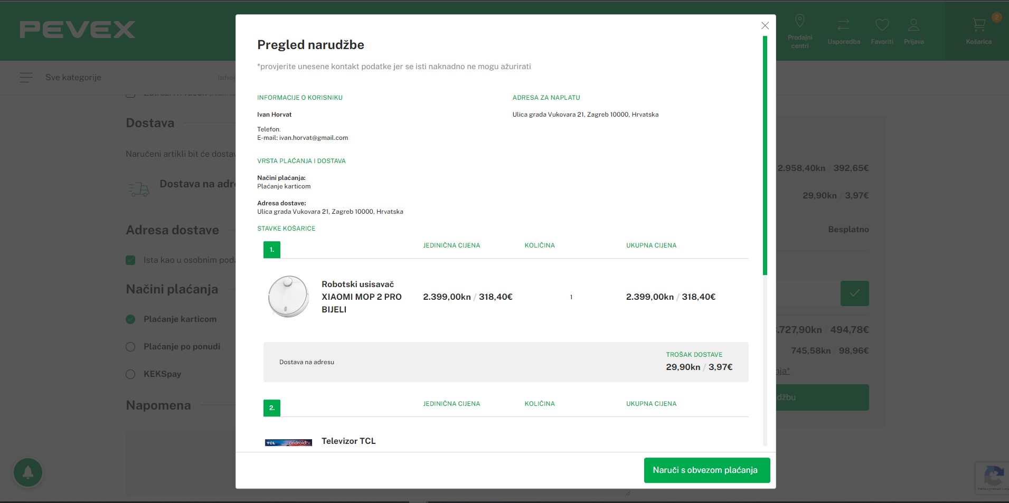
Task: Click the Ivan Horvat name text
Action: (275, 115)
